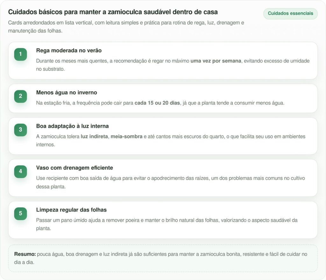
Task: Click the bold 'Resumo:' label in summary box
Action: [25, 254]
